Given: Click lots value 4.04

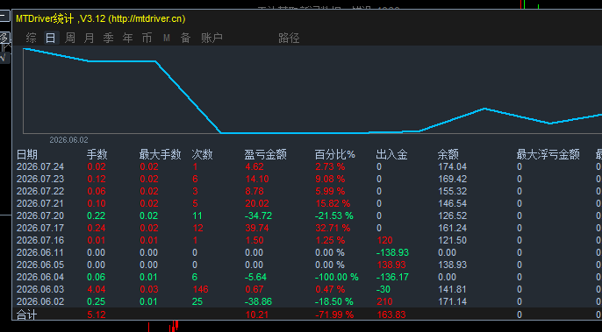Looking at the screenshot, I should click(x=97, y=289).
